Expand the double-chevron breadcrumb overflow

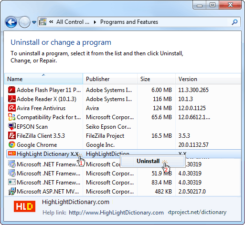click(51, 22)
